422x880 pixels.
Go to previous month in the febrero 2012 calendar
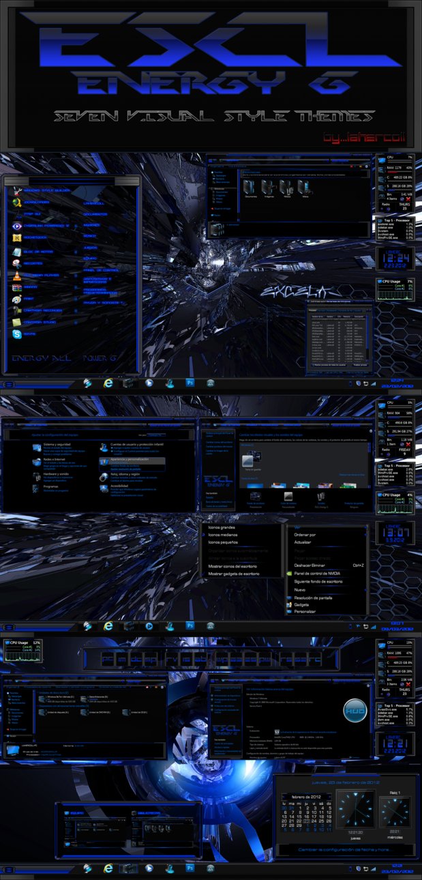pos(285,797)
